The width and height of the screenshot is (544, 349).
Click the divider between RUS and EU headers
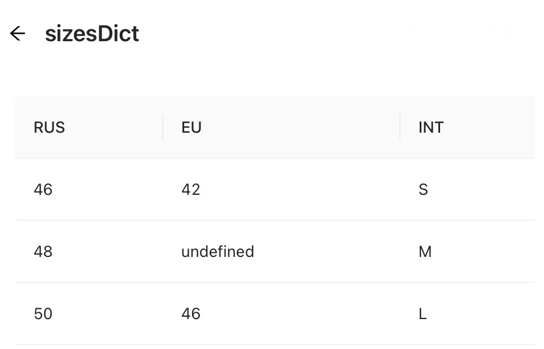click(x=163, y=128)
